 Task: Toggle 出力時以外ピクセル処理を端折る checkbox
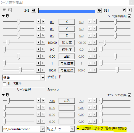pos(78,128)
